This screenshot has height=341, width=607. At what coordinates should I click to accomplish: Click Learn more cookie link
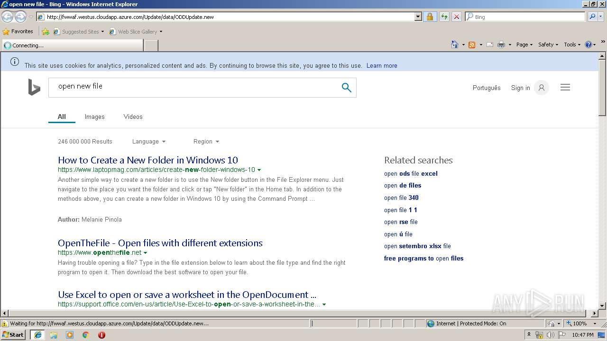point(382,66)
